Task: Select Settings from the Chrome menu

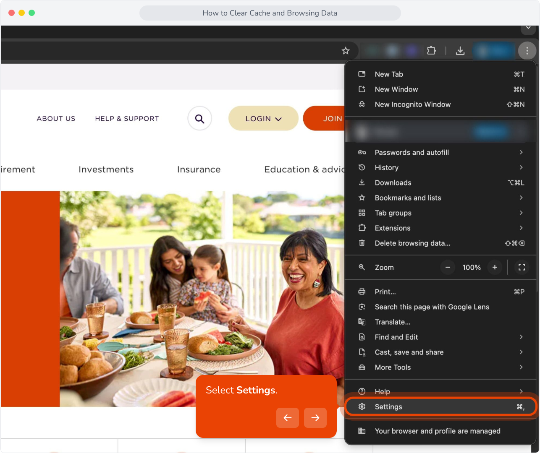Action: [x=440, y=406]
